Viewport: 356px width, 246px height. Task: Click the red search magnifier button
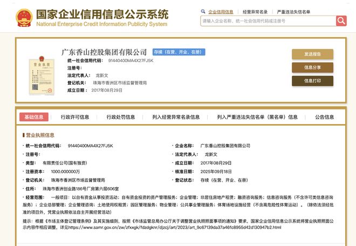pyautogui.click(x=341, y=21)
